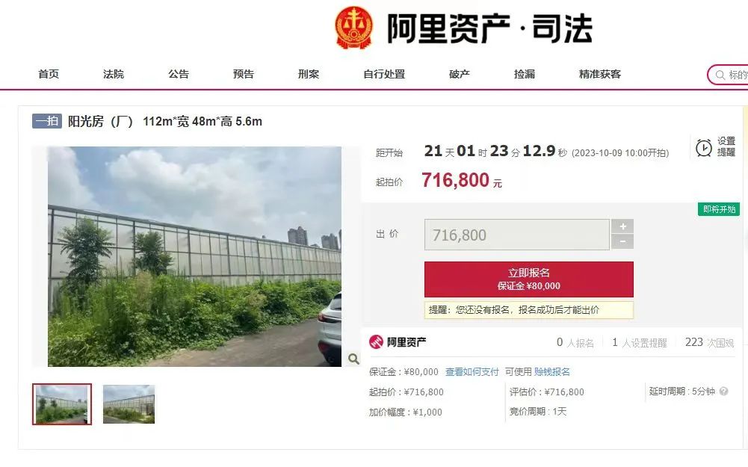Click the help icon next to 延时周期
The height and width of the screenshot is (467, 748).
pos(723,392)
